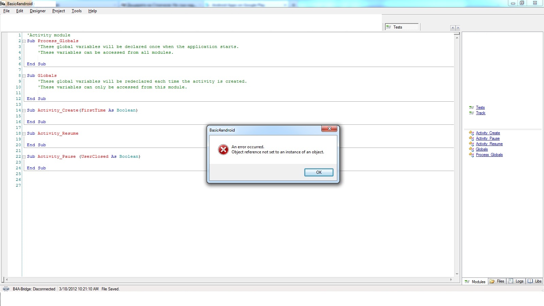Click the B4A application icon in title bar

3,4
